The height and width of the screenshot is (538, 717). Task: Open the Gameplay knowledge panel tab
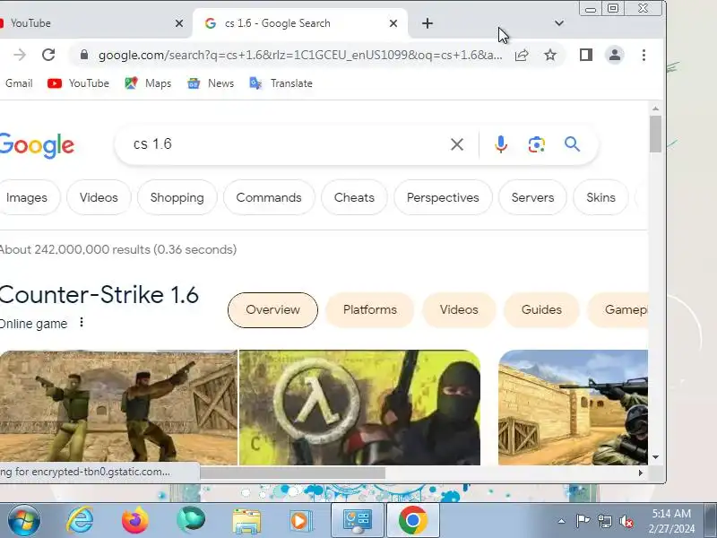[618, 310]
